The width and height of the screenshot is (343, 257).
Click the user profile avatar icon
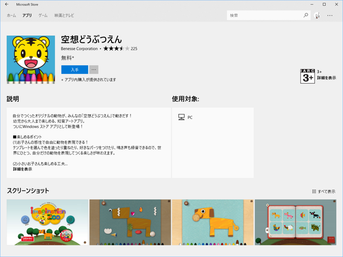point(316,15)
